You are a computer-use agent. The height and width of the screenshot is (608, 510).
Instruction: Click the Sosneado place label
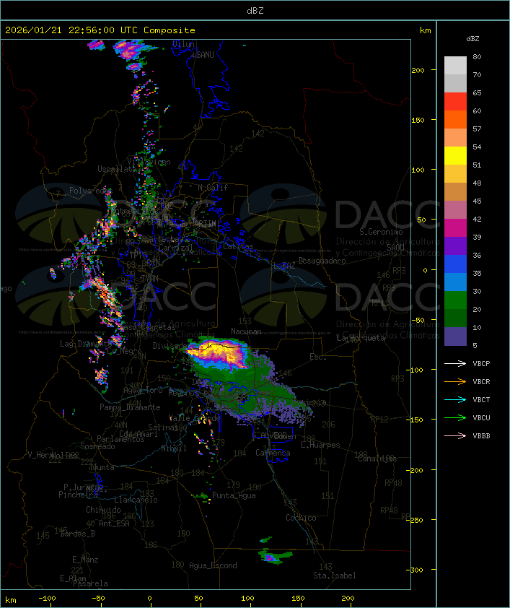point(97,446)
